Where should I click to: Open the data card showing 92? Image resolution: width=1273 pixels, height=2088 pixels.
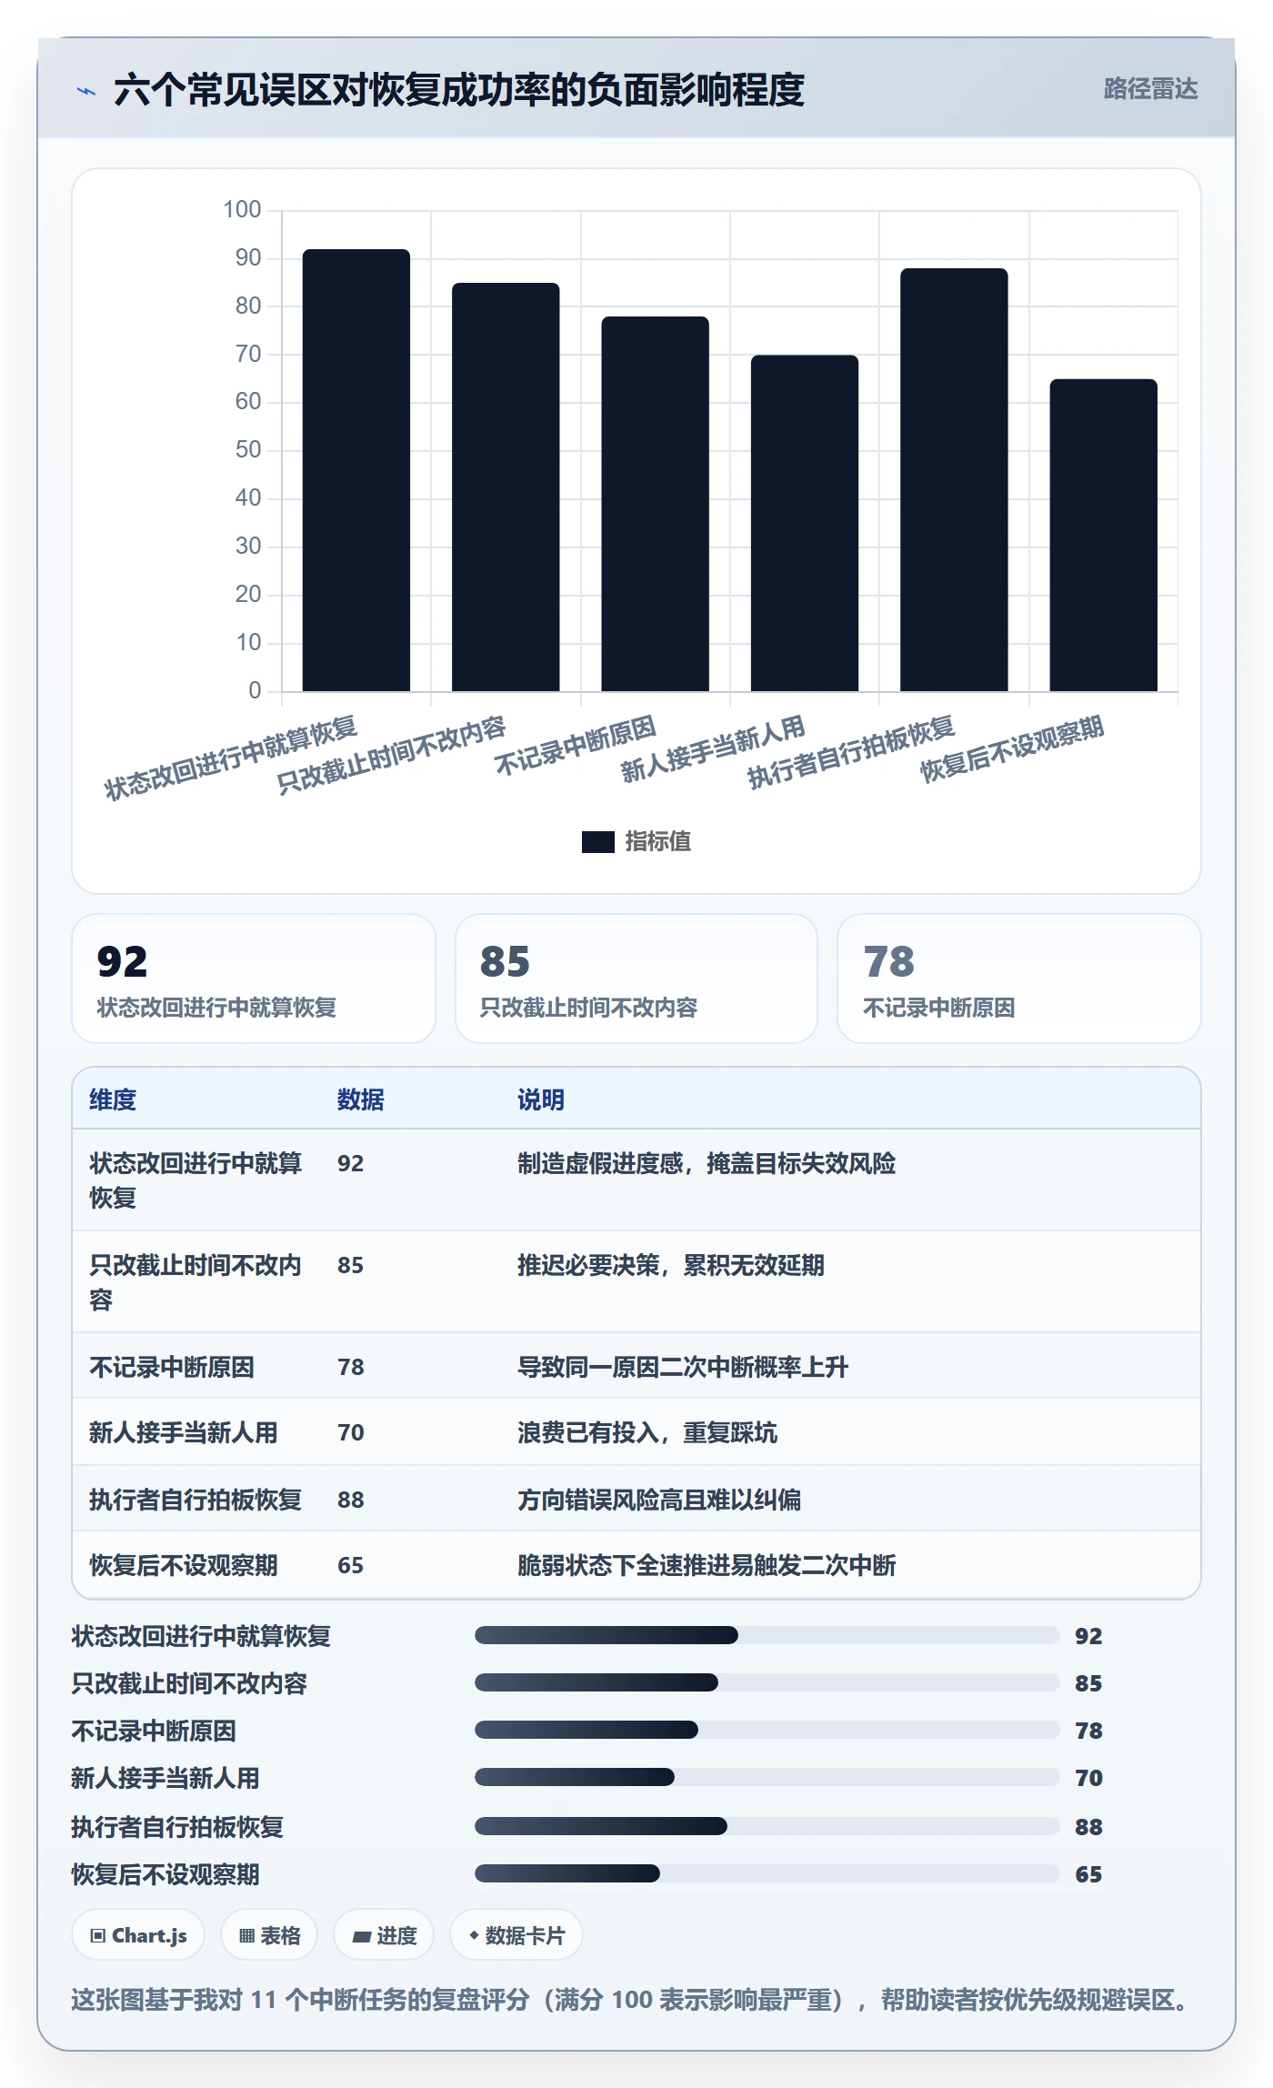(254, 979)
